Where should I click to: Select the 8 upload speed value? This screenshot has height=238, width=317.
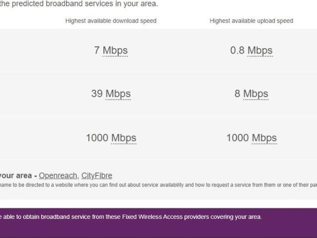pos(237,94)
